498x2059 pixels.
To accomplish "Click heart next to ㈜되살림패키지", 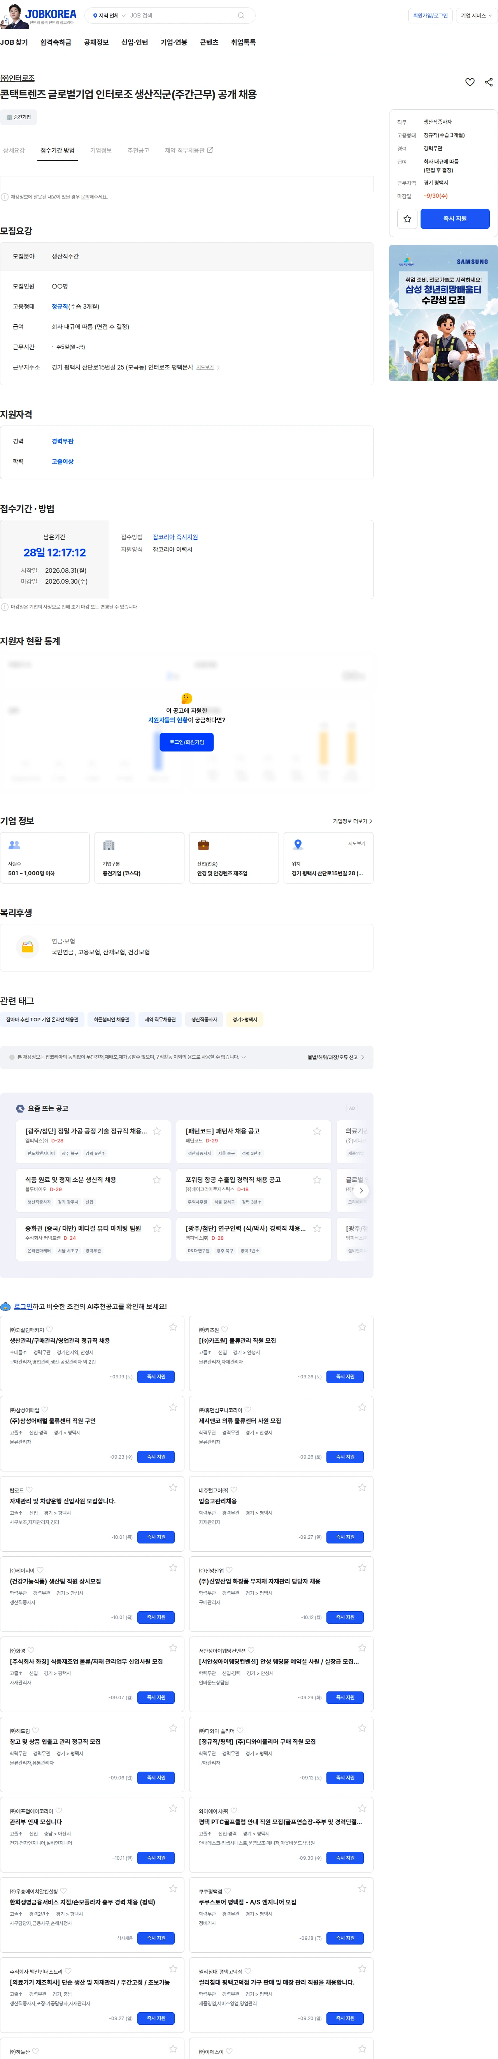I will (x=49, y=1330).
